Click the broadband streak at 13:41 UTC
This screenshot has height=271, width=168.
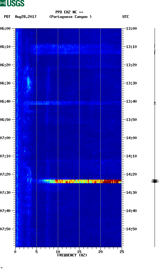73,103
